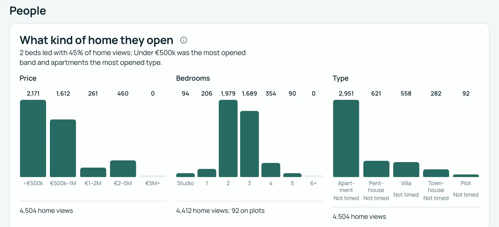The width and height of the screenshot is (499, 227).
Task: Click the 6+ bedrooms empty bar
Action: click(x=313, y=176)
